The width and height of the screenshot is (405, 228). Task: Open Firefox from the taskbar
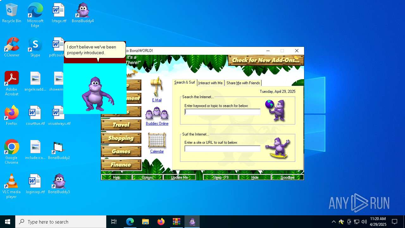pyautogui.click(x=161, y=222)
